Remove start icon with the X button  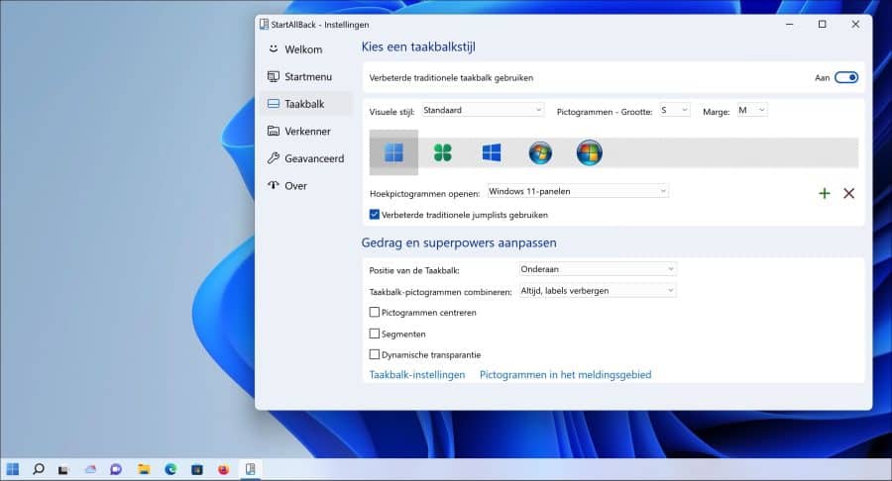pos(848,193)
